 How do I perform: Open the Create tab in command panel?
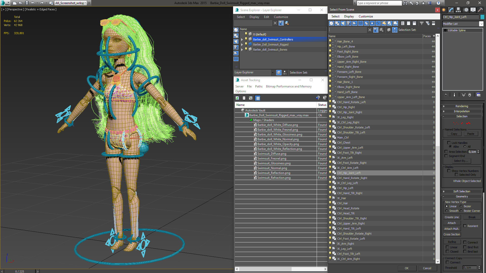[x=444, y=10]
